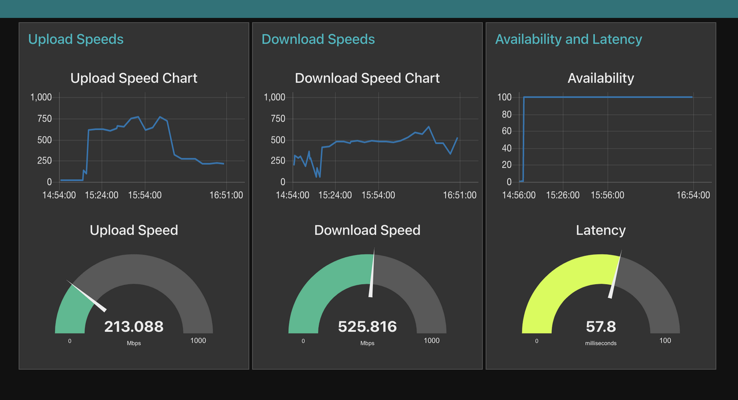Click the upload gauge needle
Viewport: 738px width, 400px height.
coord(87,295)
